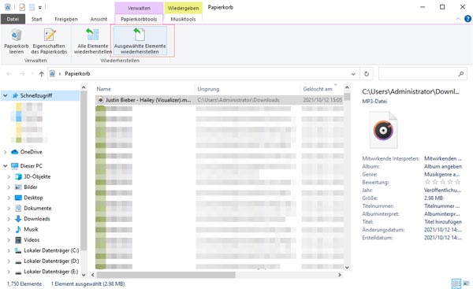
Task: Click the back navigation arrow
Action: coord(9,74)
